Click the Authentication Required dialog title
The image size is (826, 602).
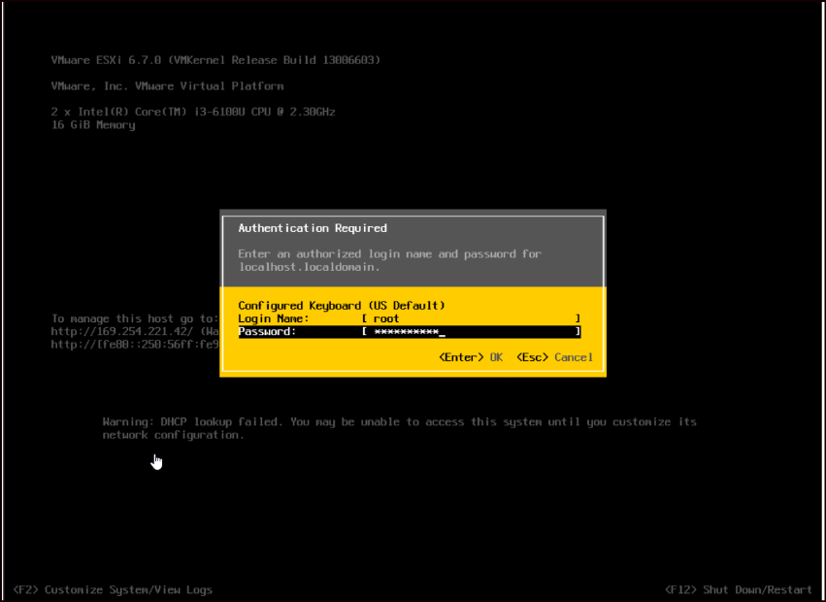[313, 228]
